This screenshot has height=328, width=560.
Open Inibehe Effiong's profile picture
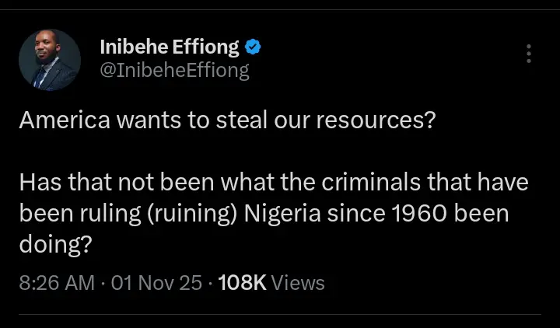click(50, 60)
